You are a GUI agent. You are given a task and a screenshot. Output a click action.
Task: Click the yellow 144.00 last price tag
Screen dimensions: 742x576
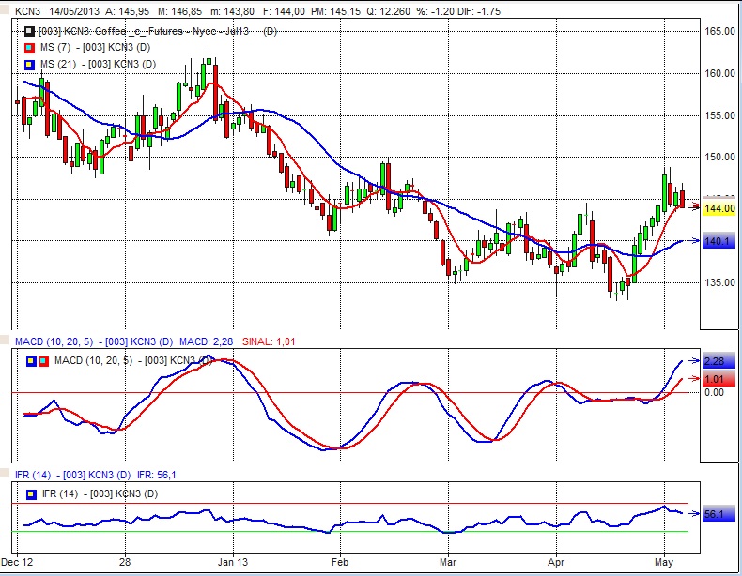(x=719, y=208)
